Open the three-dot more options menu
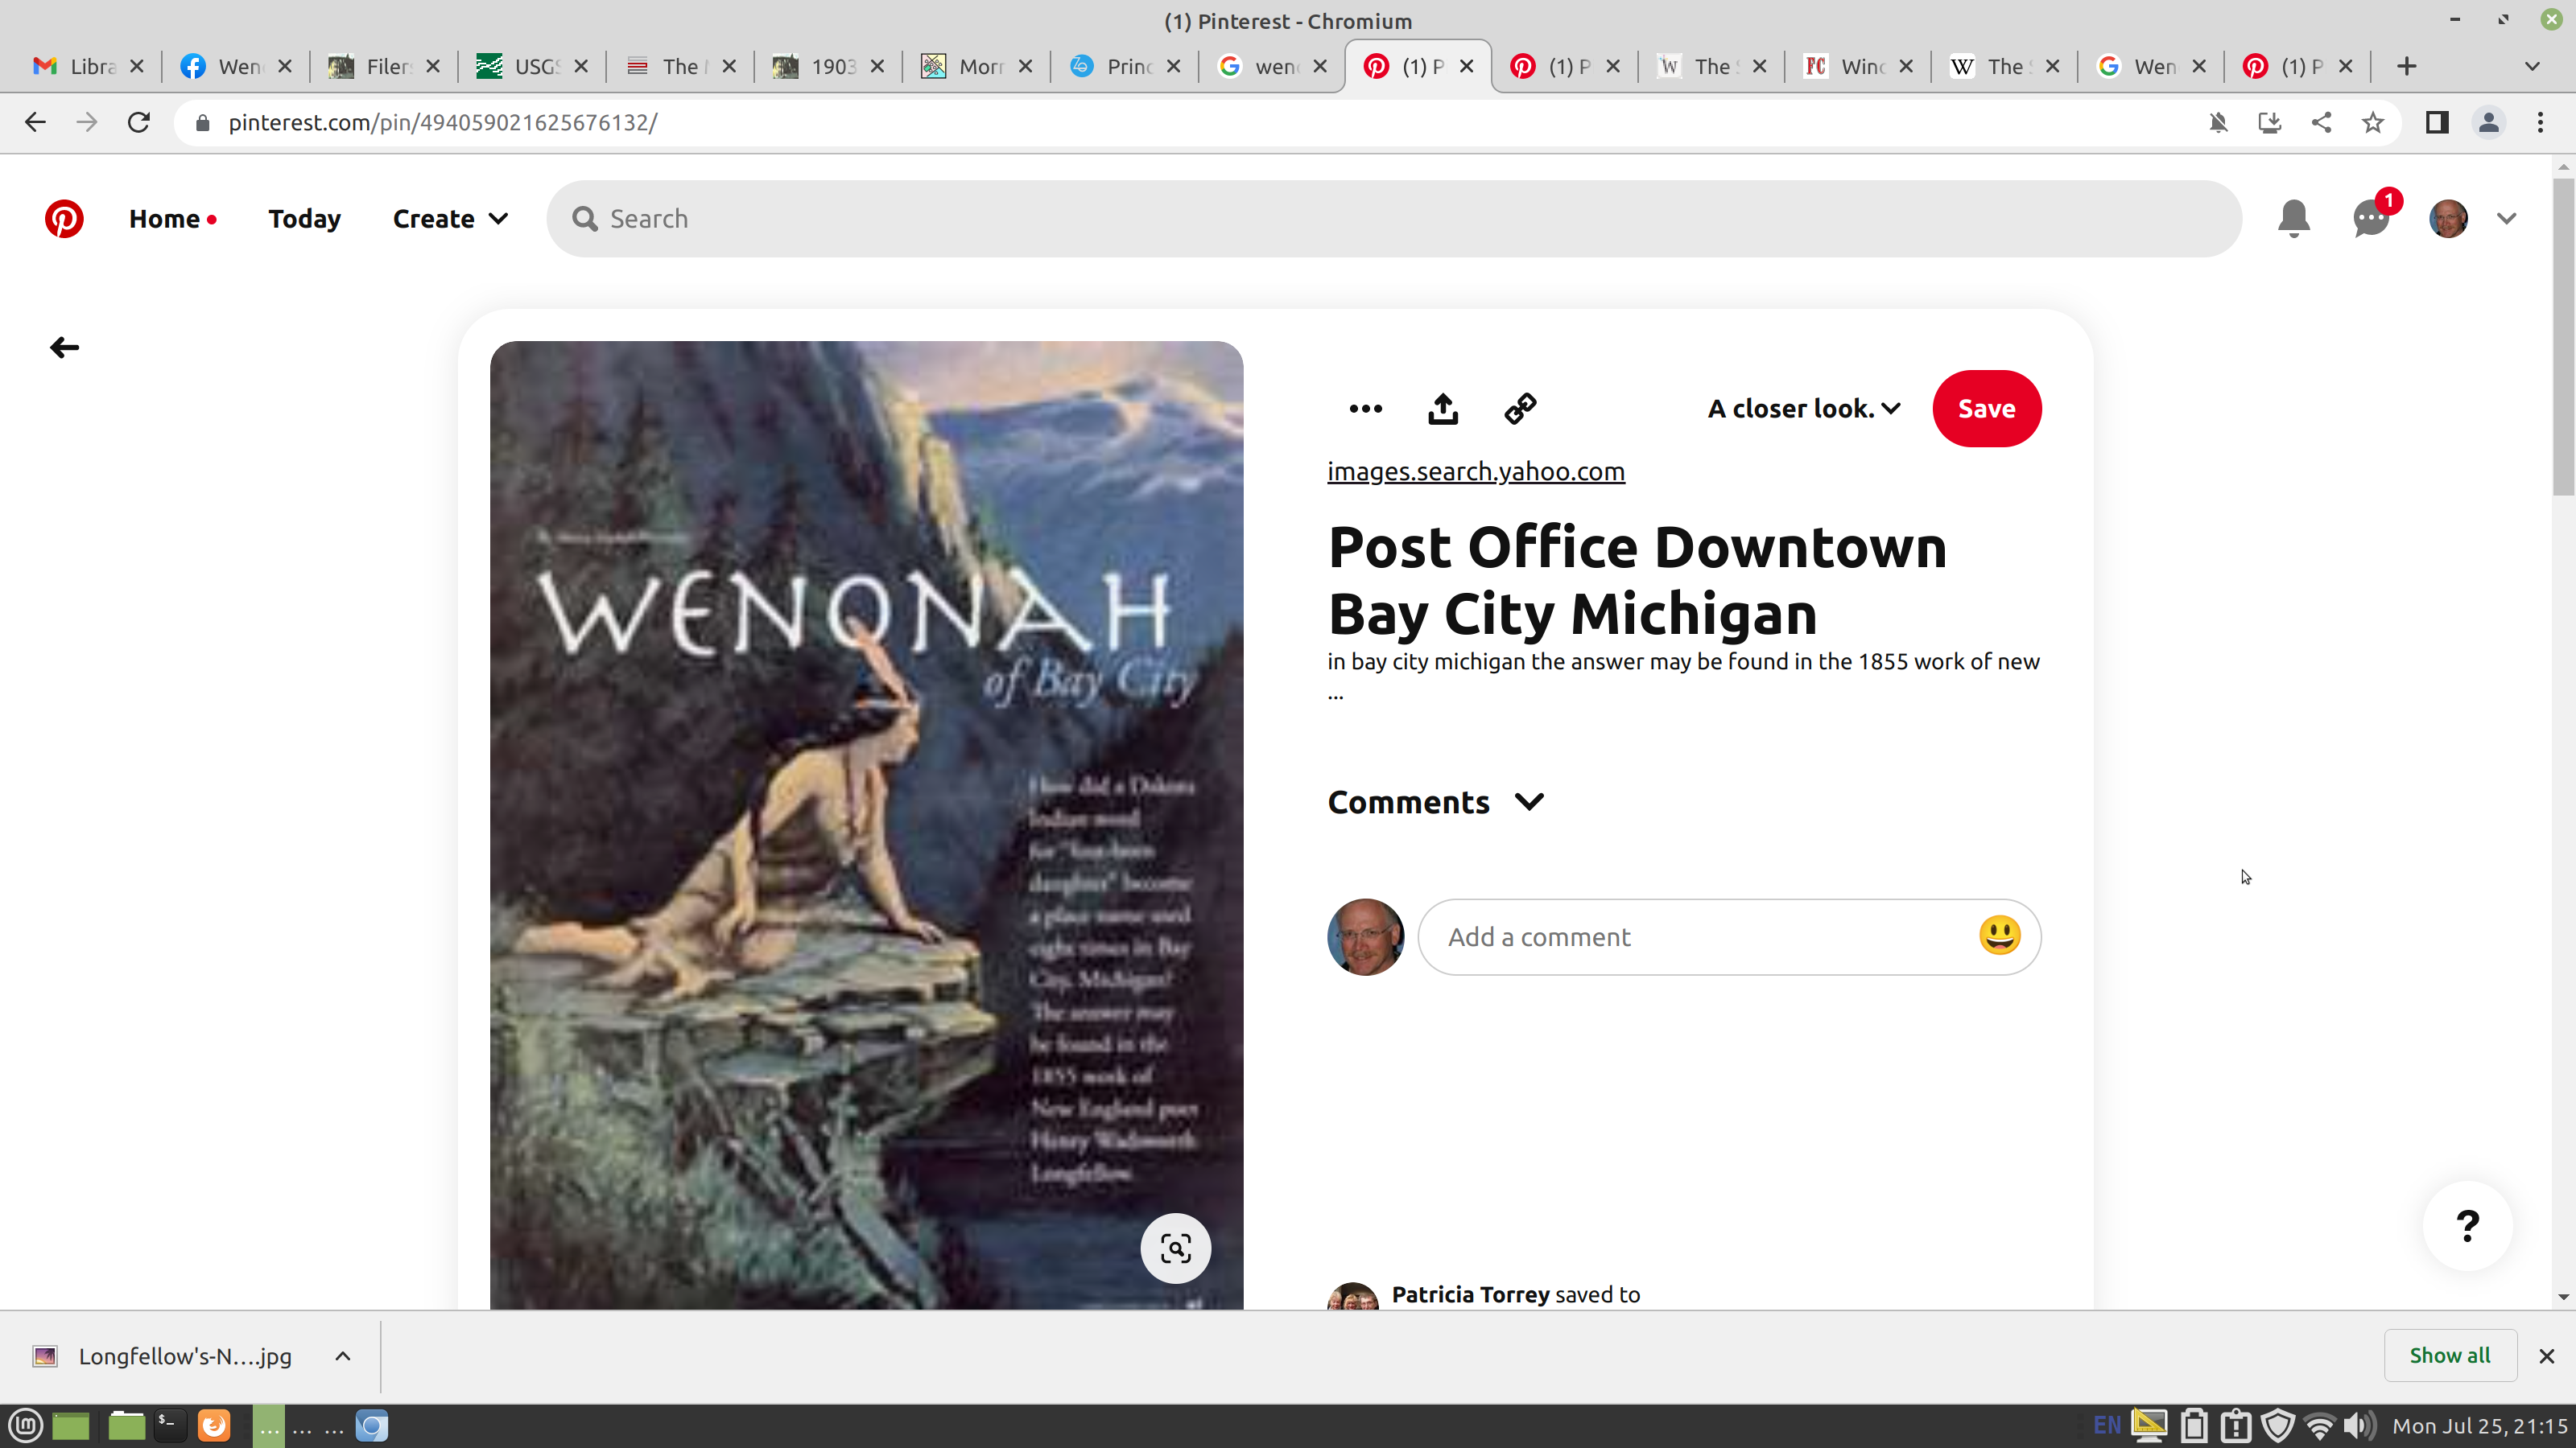This screenshot has width=2576, height=1448. tap(1365, 409)
